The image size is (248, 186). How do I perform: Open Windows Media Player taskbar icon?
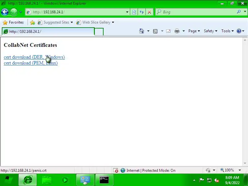pyautogui.click(x=65, y=180)
